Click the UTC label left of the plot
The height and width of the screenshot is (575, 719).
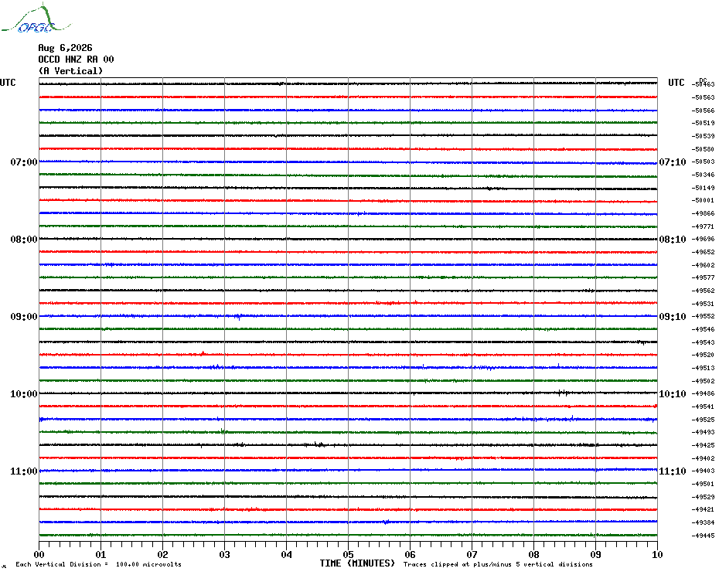point(8,83)
